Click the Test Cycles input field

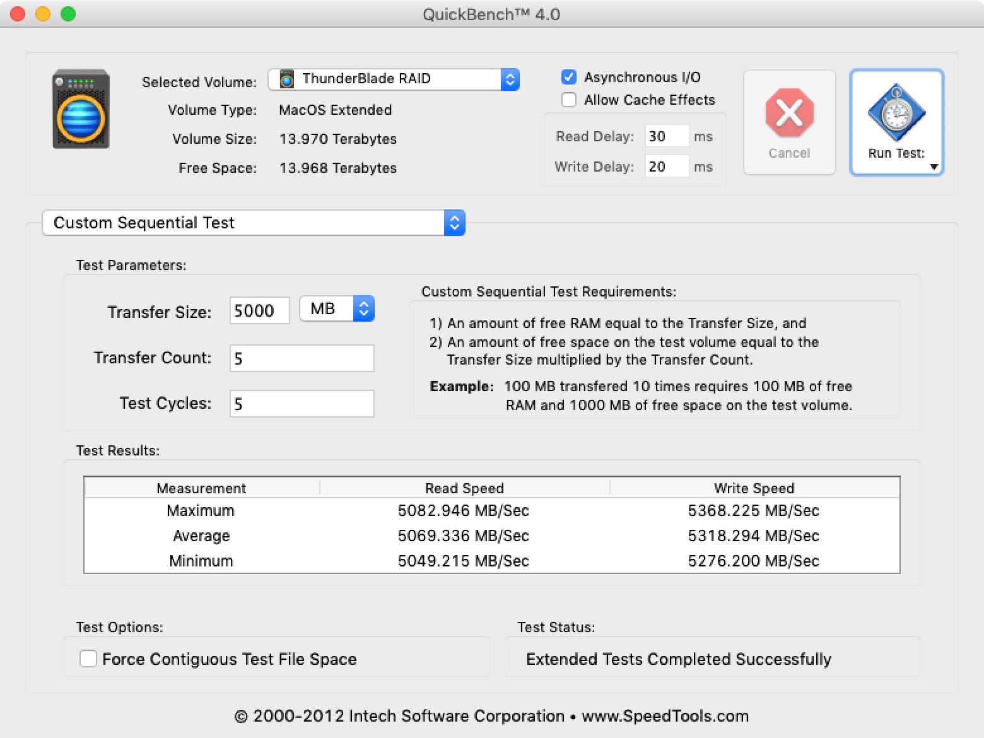point(302,404)
